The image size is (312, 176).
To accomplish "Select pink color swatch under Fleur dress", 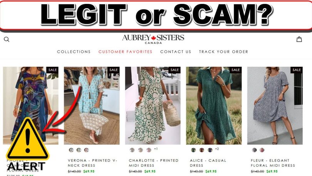I will click(262, 150).
